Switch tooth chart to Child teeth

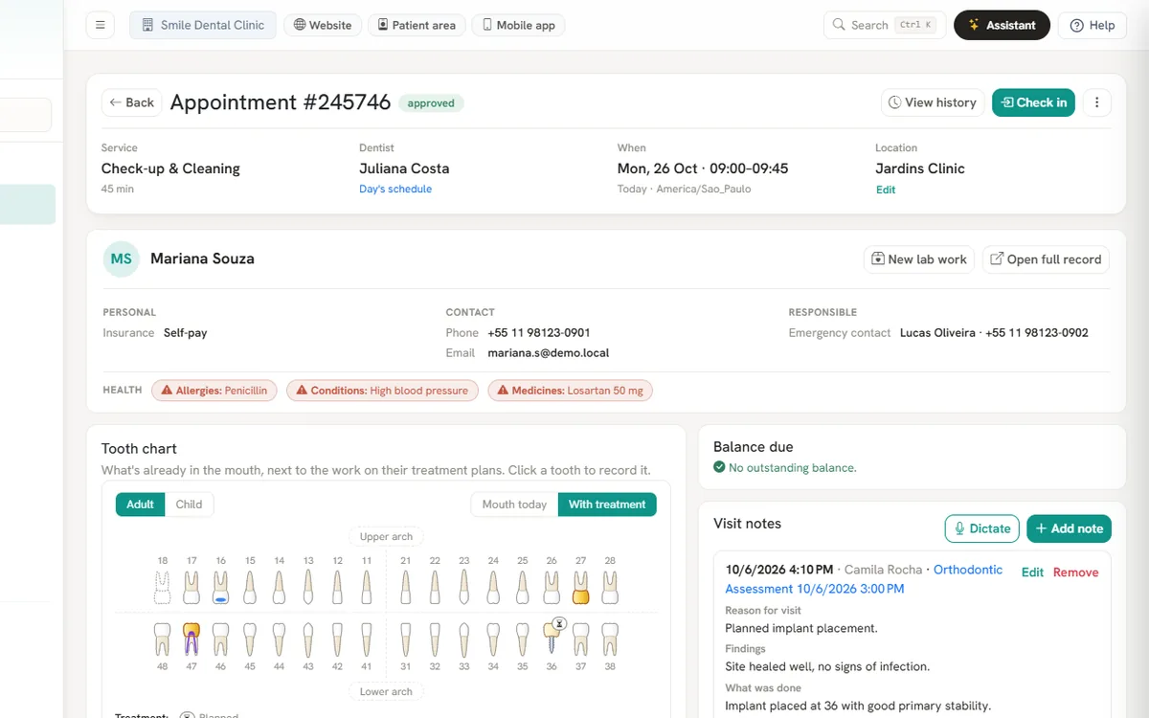[x=190, y=505]
